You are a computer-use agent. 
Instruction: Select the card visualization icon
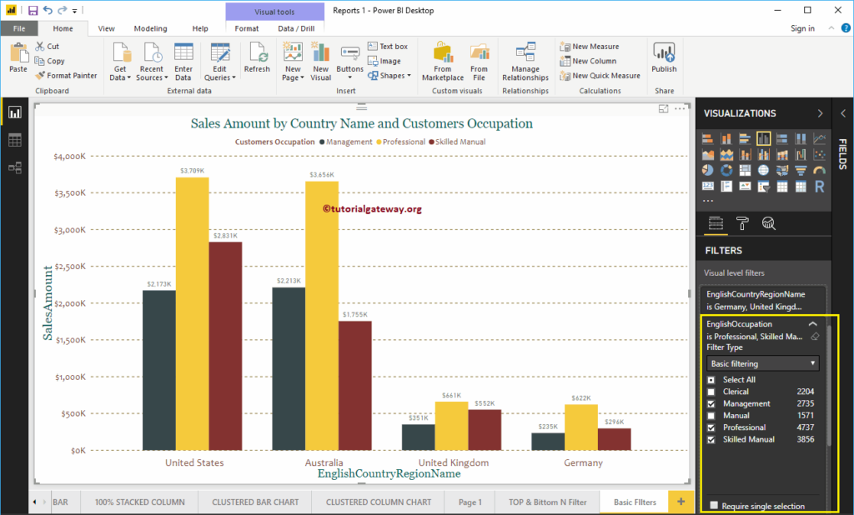tap(707, 187)
